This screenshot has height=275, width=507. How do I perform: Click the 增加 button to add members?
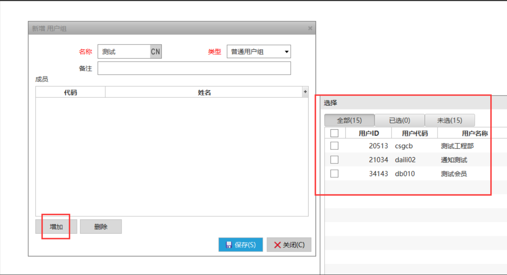56,227
